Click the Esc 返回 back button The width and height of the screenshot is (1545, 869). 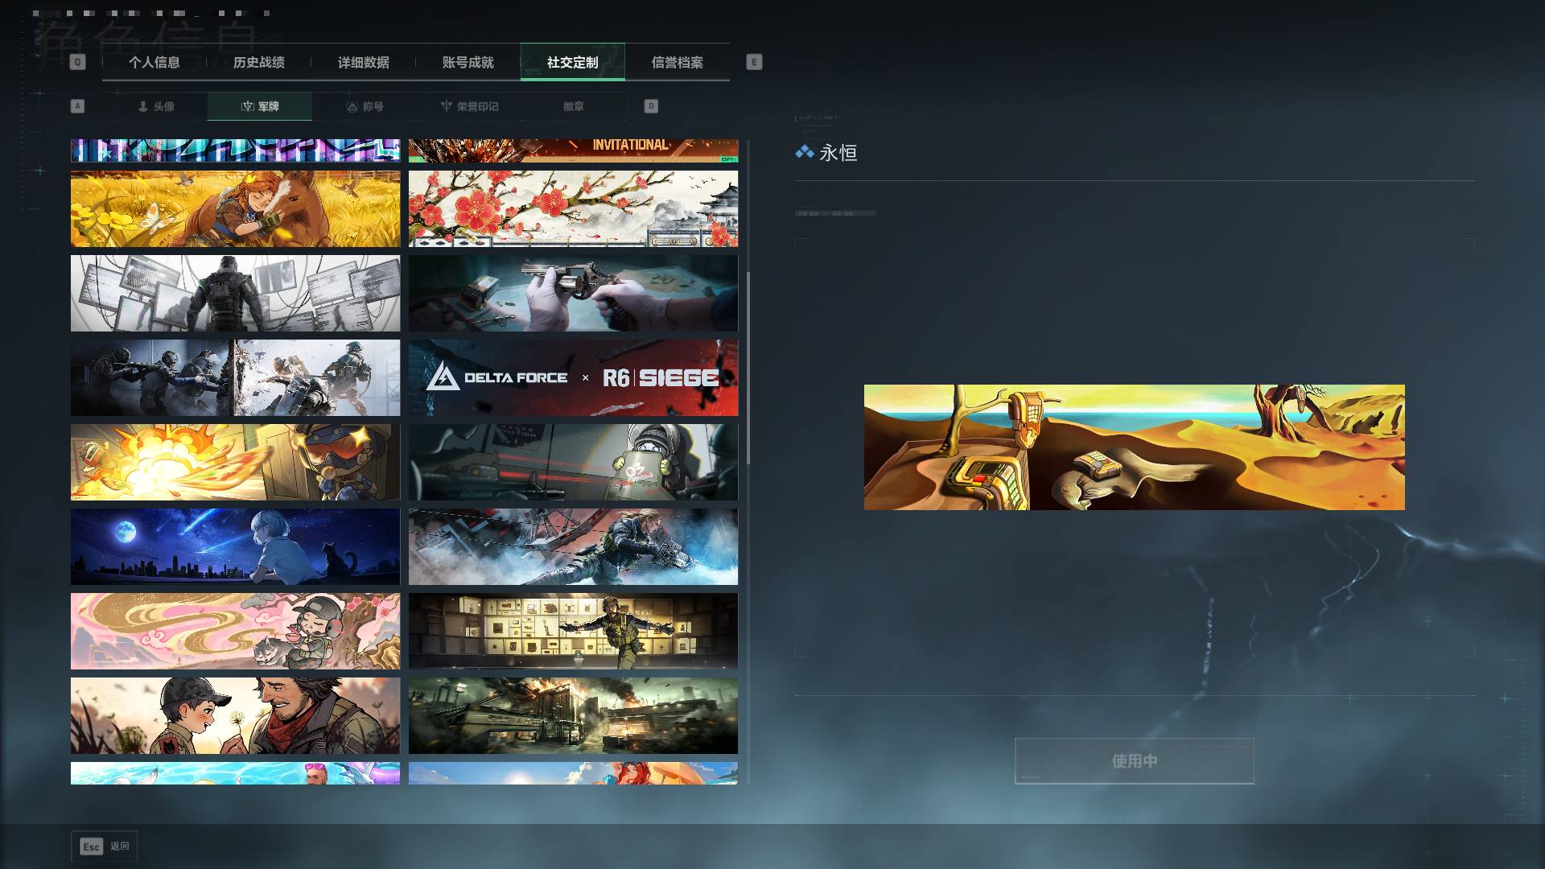(104, 846)
